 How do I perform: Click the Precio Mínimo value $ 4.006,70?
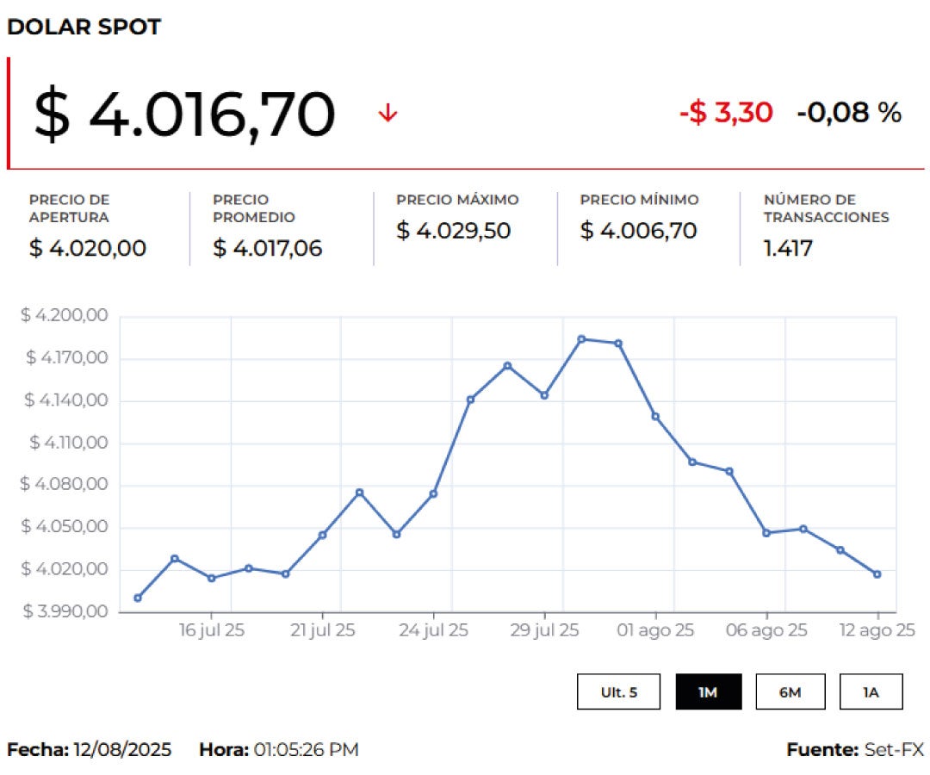point(638,231)
